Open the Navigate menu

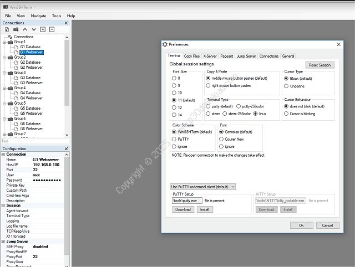pyautogui.click(x=38, y=16)
